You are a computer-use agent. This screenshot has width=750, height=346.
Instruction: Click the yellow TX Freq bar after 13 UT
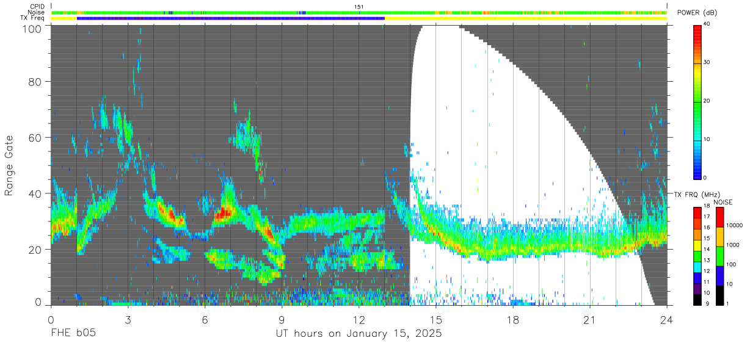(526, 18)
